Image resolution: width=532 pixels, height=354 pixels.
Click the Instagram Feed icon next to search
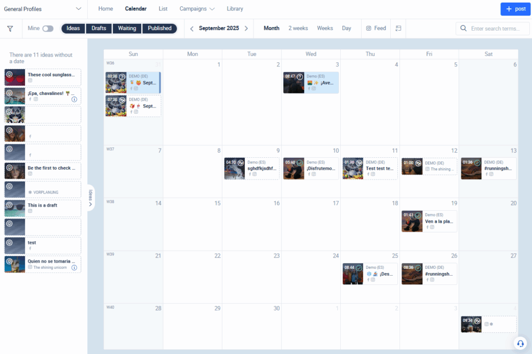tap(368, 28)
